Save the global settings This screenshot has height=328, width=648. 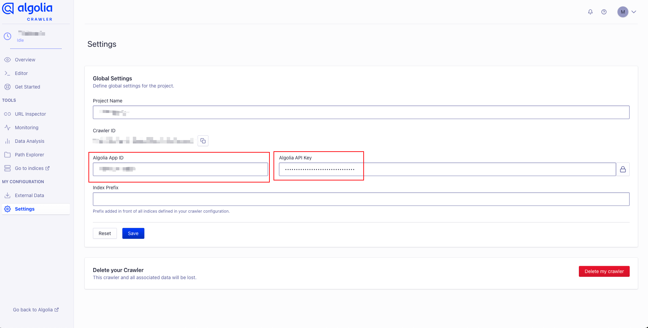tap(133, 233)
